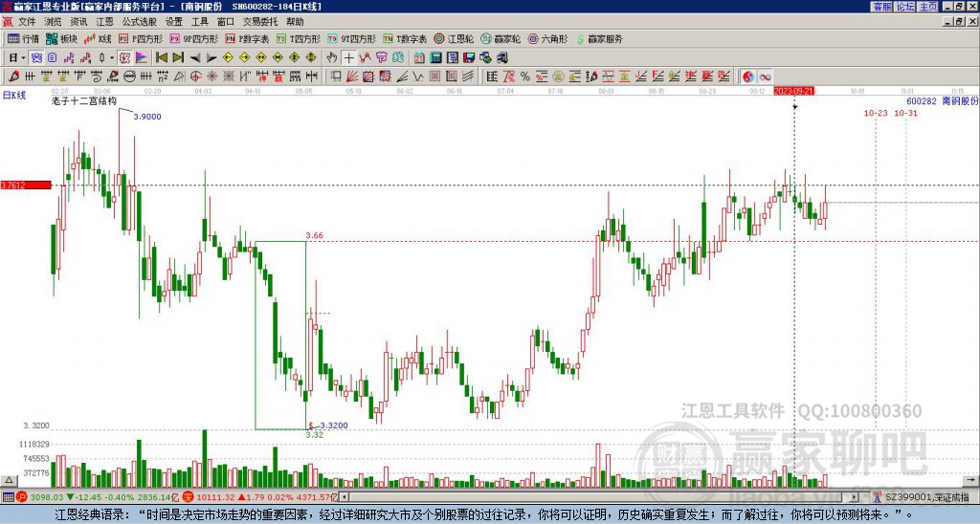Screen dimensions: 980x524
Task: Open 赢家服务 service link
Action: pyautogui.click(x=599, y=38)
